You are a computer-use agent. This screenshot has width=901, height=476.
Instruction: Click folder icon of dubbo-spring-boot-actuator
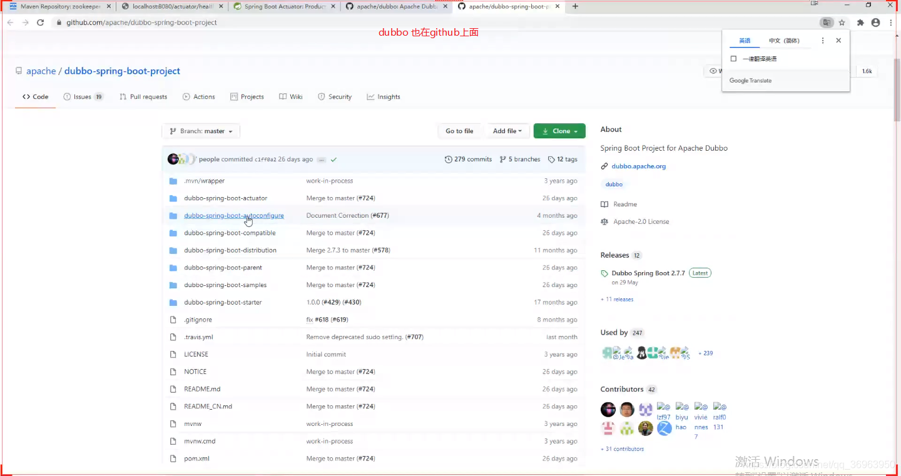coord(173,198)
